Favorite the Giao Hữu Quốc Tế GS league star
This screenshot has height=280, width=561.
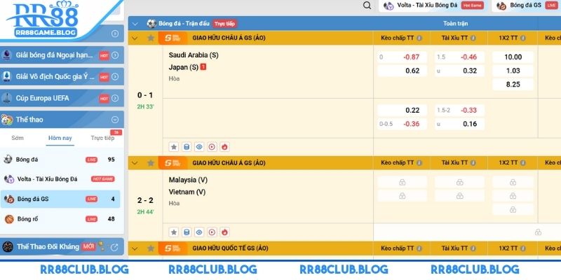(151, 248)
